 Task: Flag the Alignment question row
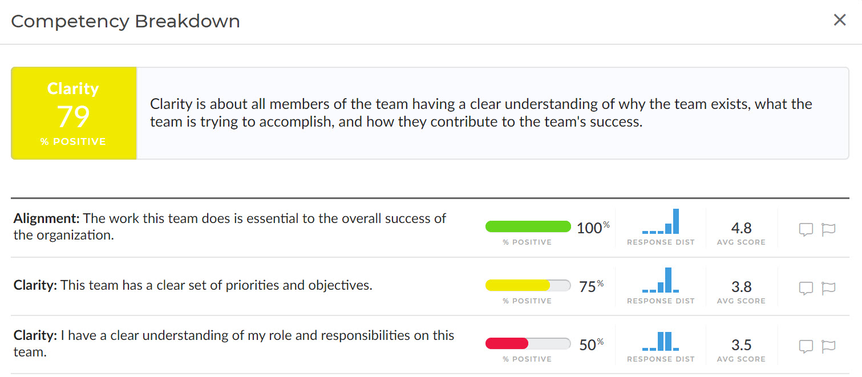point(828,229)
